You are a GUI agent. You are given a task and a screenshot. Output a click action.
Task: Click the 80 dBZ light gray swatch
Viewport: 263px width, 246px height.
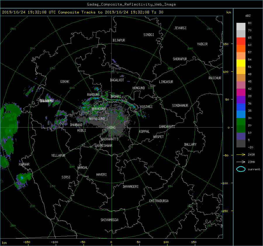[x=241, y=26]
